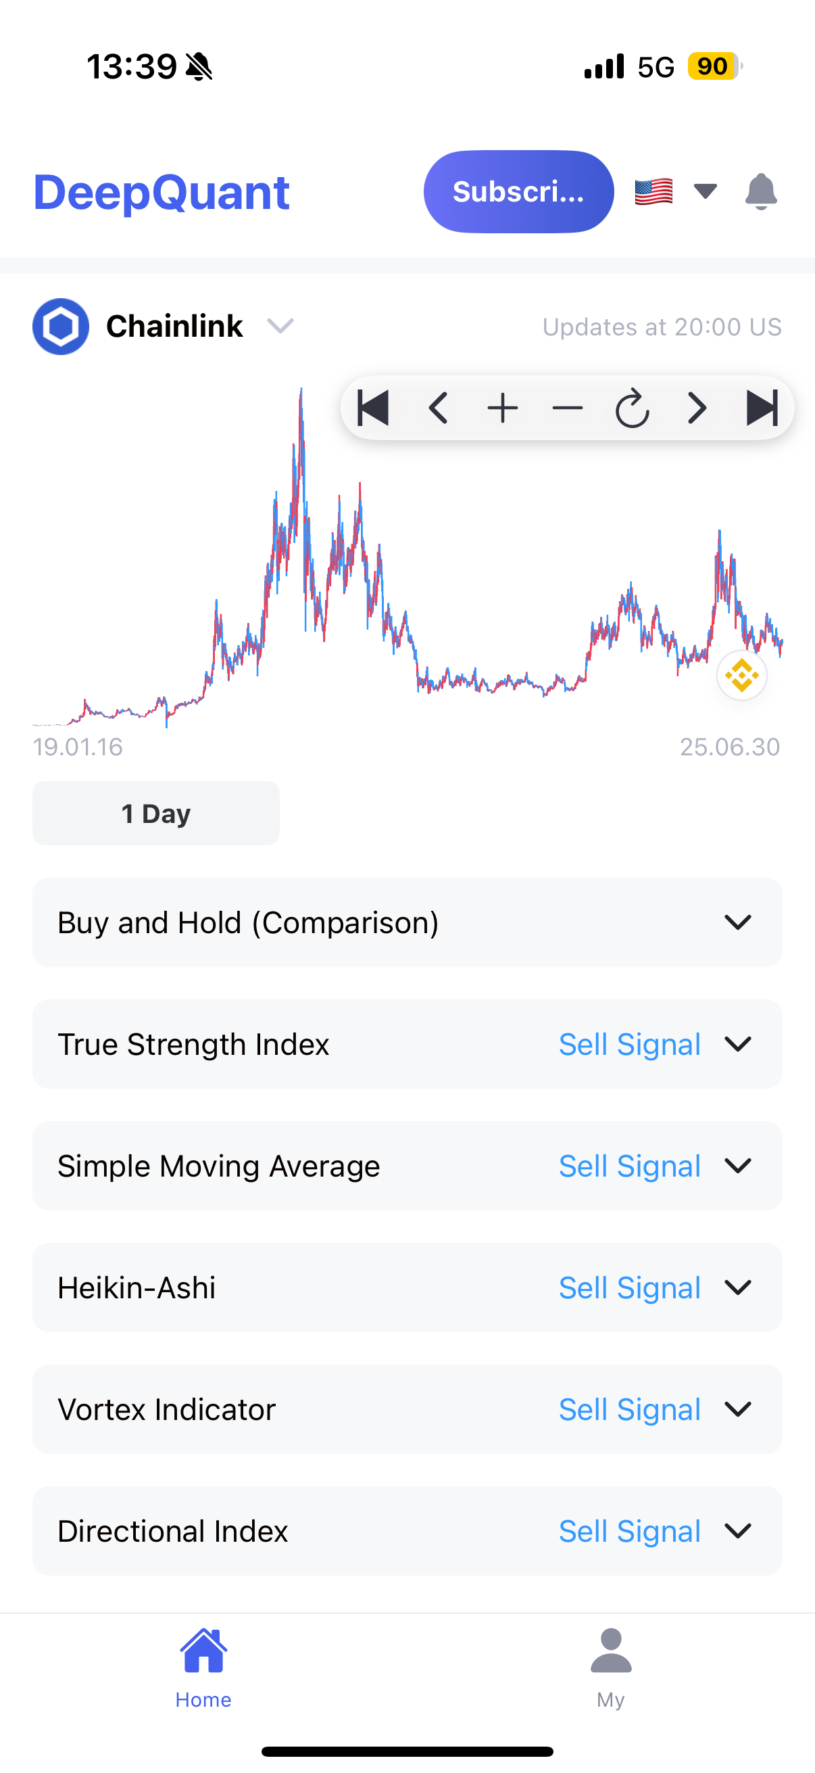
Task: Step chart backward with left arrow
Action: 438,408
